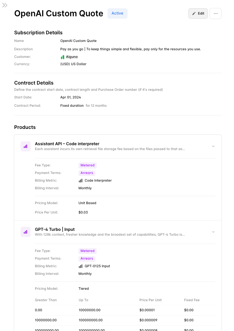Click the green Alguna logo icon

click(63, 57)
